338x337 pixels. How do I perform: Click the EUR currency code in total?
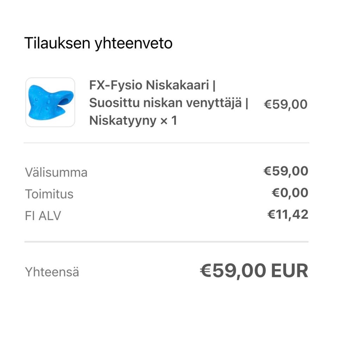pyautogui.click(x=289, y=271)
